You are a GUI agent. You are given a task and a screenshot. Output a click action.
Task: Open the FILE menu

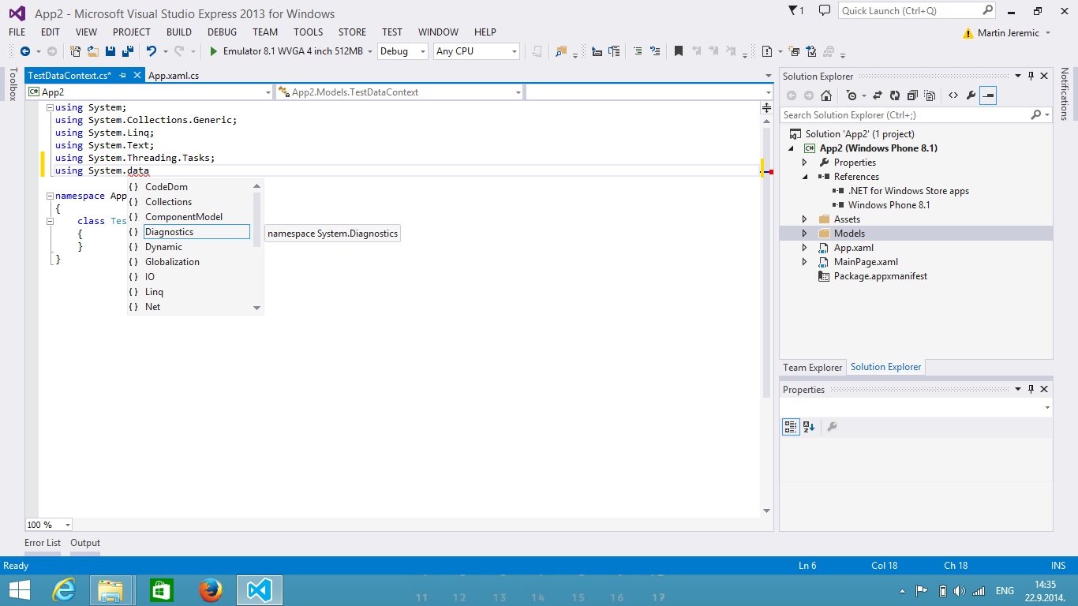click(17, 32)
